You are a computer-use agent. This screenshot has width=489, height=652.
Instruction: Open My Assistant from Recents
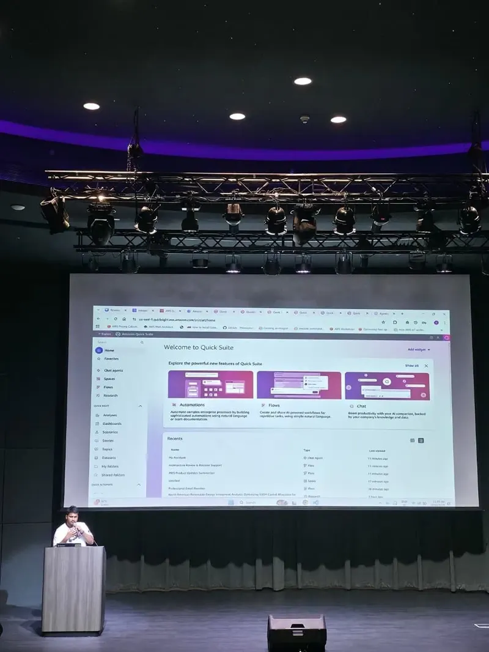click(x=177, y=458)
